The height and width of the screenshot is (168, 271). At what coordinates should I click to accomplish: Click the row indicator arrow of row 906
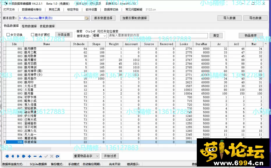tap(4, 142)
